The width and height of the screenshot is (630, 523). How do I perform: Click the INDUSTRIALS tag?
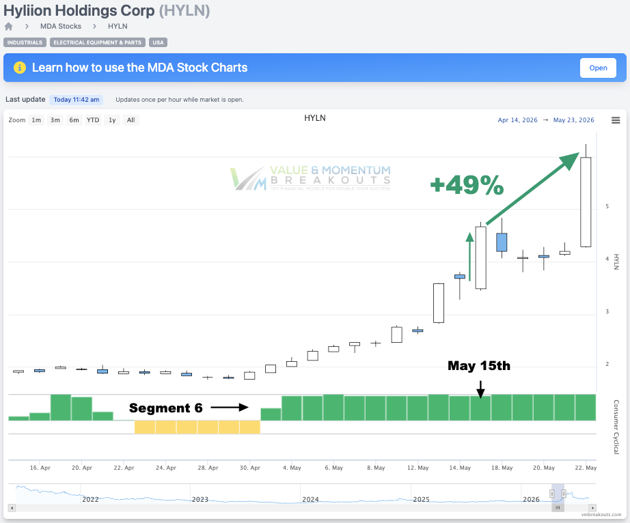click(25, 42)
